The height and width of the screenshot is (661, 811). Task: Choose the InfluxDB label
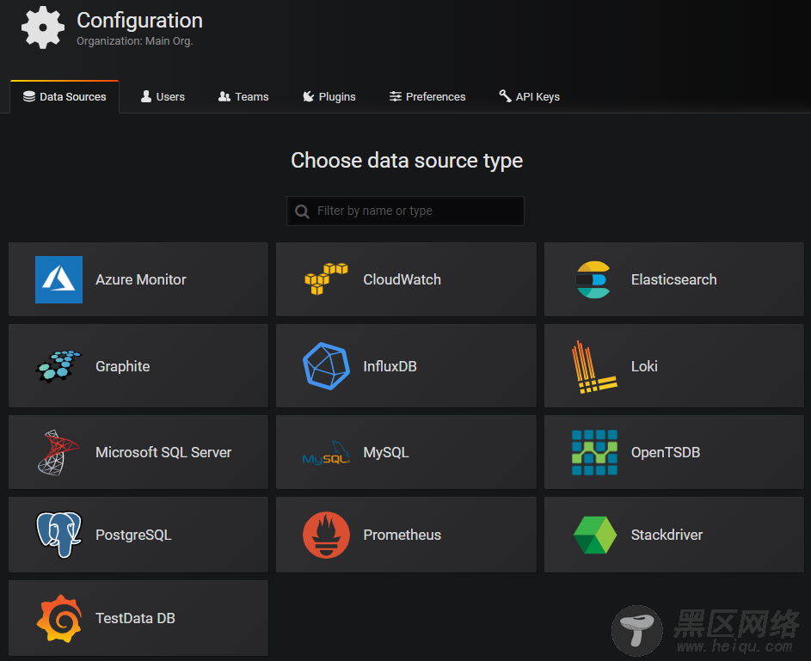390,366
